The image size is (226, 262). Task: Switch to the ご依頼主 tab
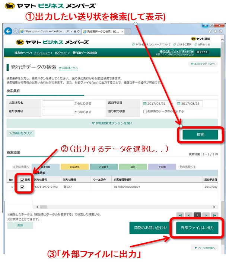pos(104,167)
